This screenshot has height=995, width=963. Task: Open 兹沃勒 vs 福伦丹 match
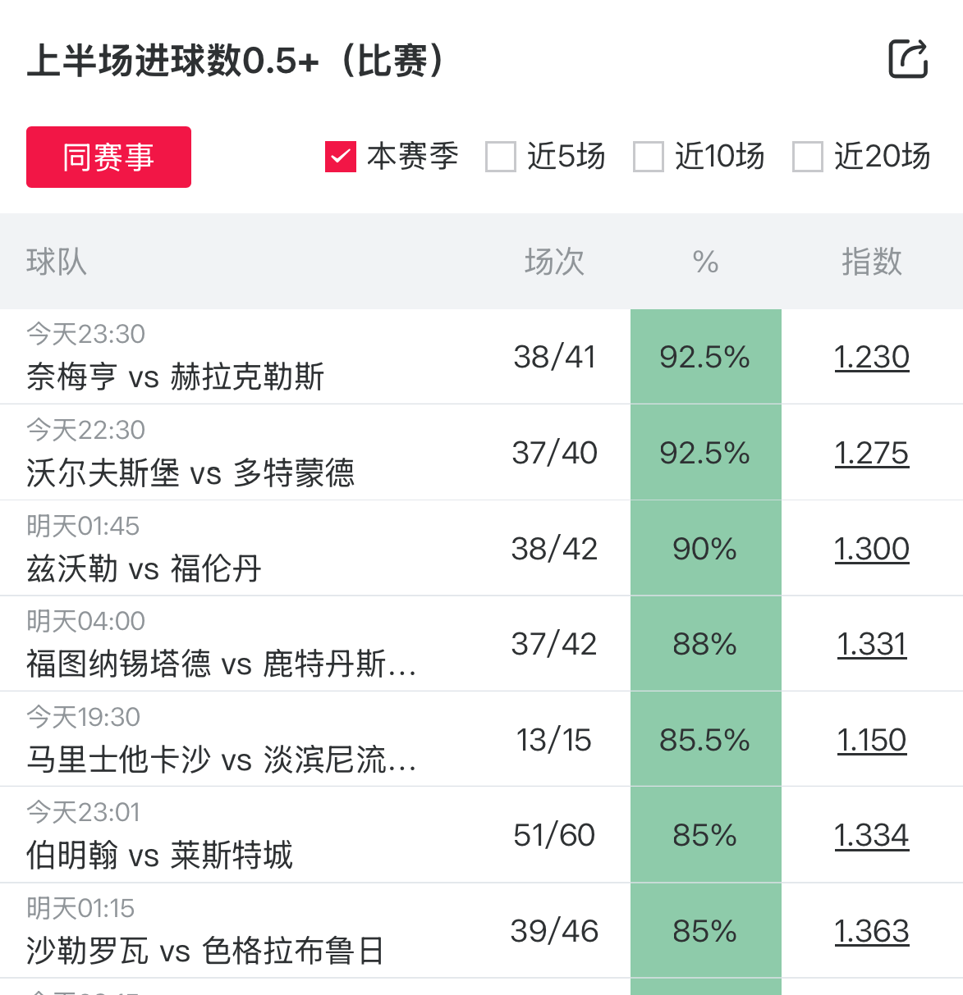pos(144,568)
